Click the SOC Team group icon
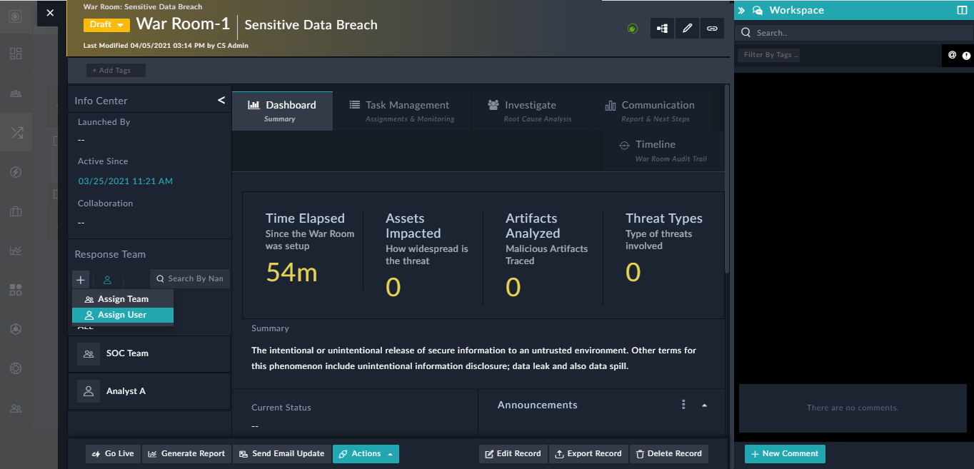 pyautogui.click(x=88, y=353)
